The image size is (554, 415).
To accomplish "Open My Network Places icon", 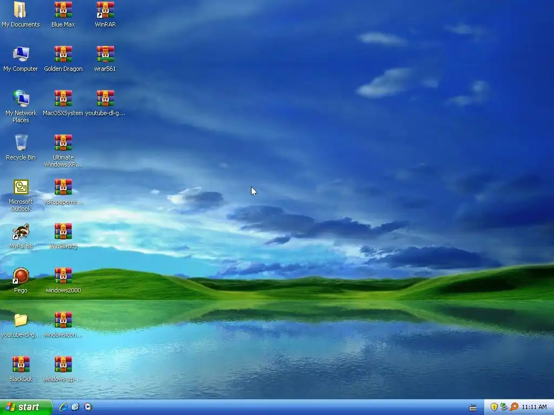I will coord(21,98).
